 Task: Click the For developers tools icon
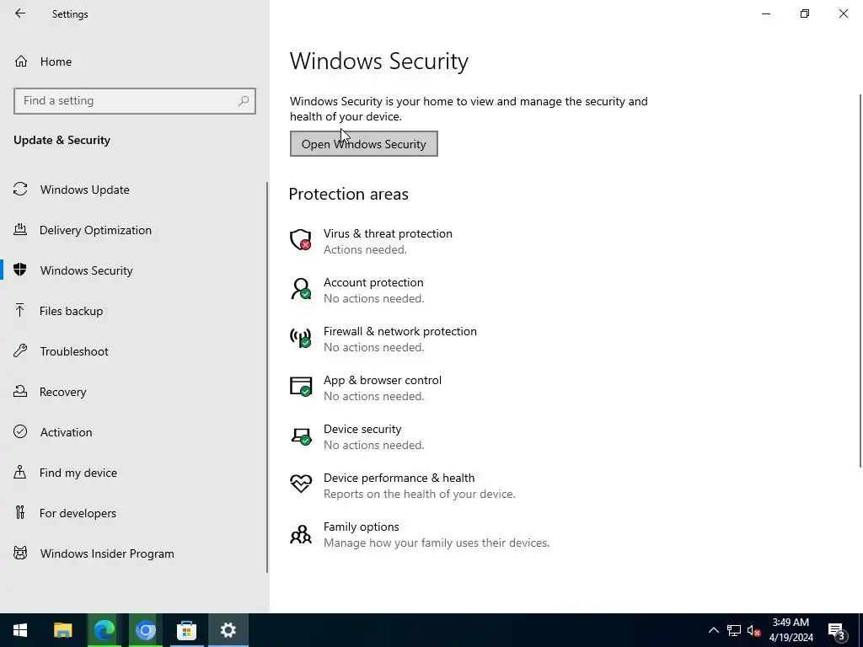coord(20,513)
